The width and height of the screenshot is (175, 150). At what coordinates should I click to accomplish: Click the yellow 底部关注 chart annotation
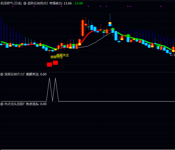(x=62, y=55)
